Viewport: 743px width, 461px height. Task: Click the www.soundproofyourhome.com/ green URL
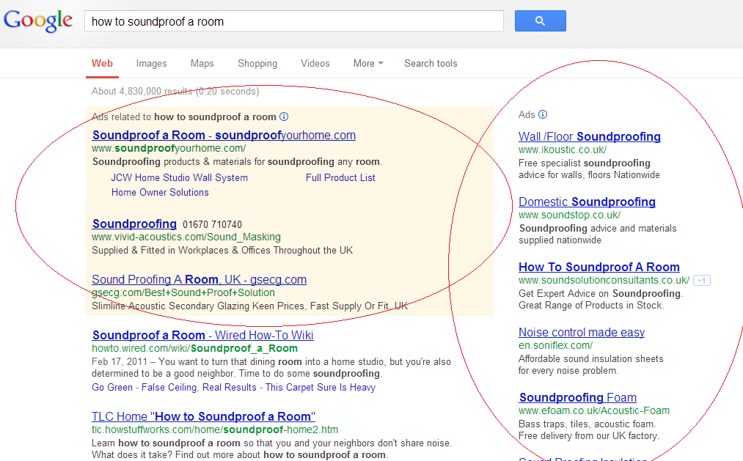[169, 148]
